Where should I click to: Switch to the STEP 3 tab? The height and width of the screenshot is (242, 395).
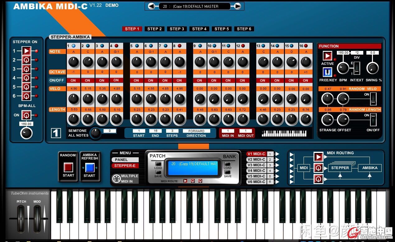tap(177, 29)
